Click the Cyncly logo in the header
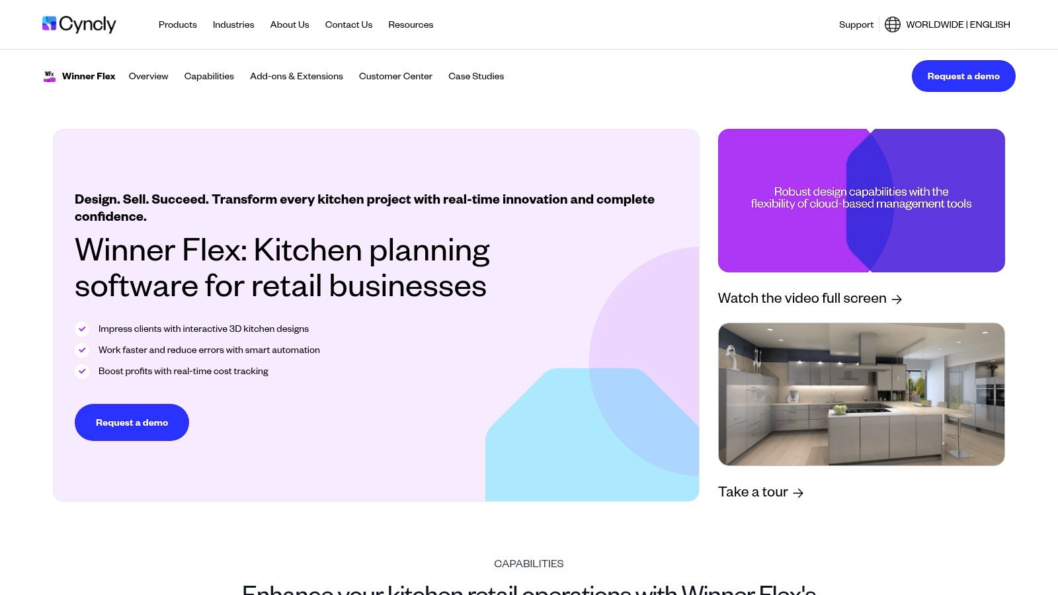This screenshot has height=595, width=1058. tap(79, 24)
